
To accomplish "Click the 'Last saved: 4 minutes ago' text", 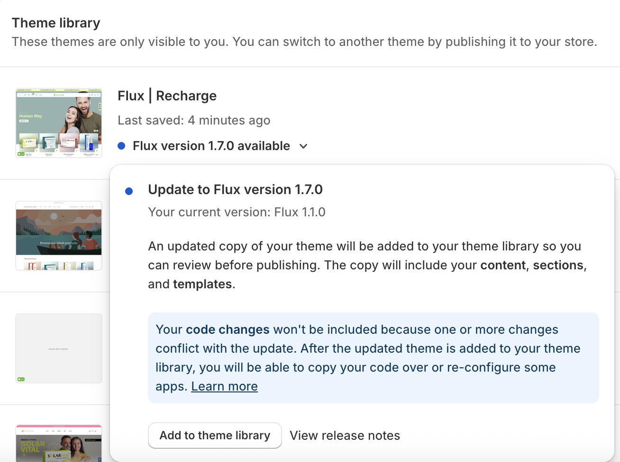I will (x=194, y=120).
